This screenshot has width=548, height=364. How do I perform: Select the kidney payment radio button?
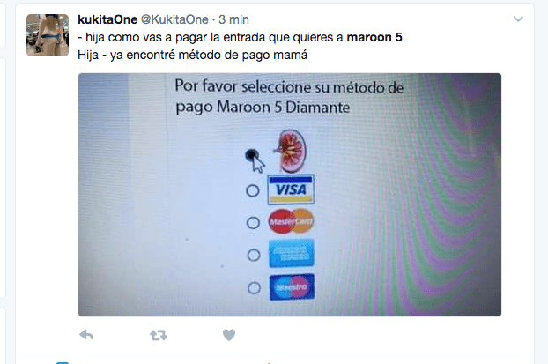(x=252, y=155)
